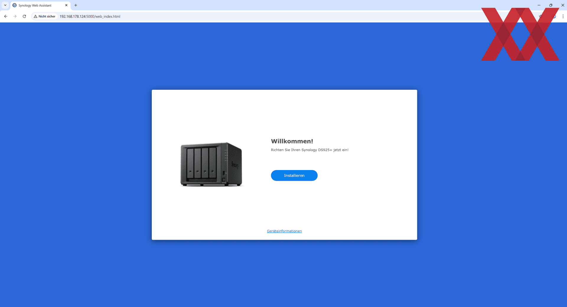Show the 'Nicht sicher' site security info
This screenshot has width=567, height=307.
coord(45,17)
